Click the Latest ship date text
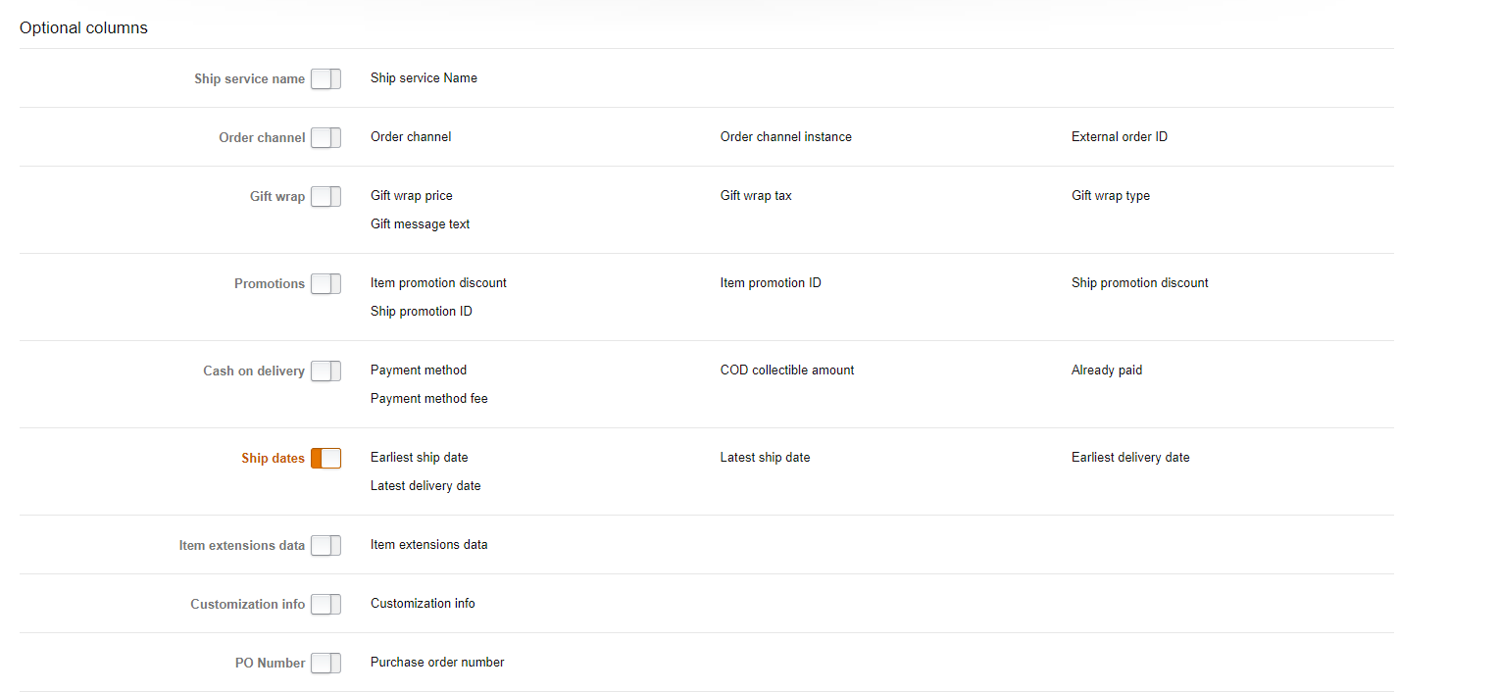 tap(765, 457)
